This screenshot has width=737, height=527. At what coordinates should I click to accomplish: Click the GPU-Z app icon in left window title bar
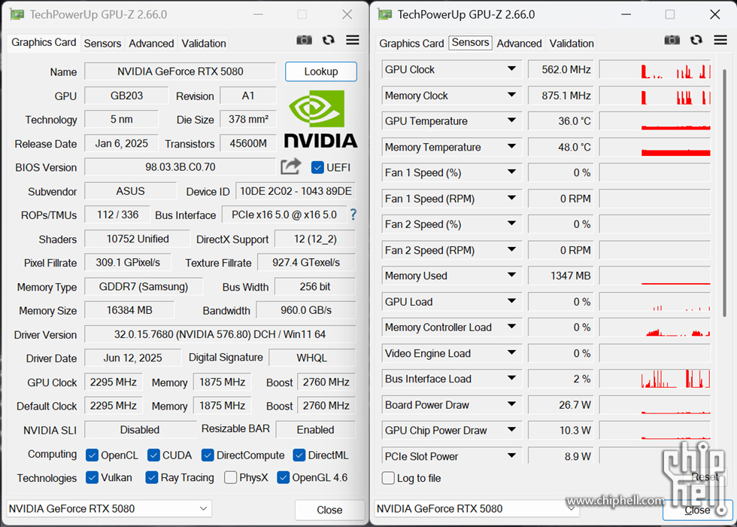coord(17,14)
